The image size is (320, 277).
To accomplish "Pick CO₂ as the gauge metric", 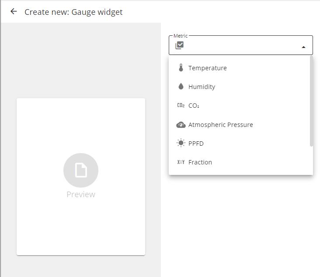I will pos(194,106).
